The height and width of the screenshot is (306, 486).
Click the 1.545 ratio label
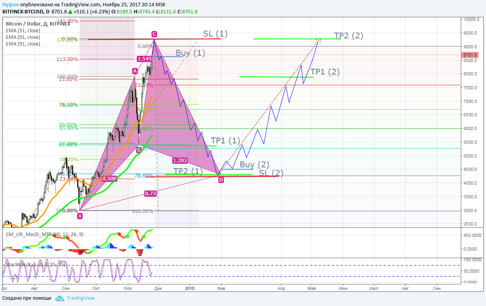[144, 59]
